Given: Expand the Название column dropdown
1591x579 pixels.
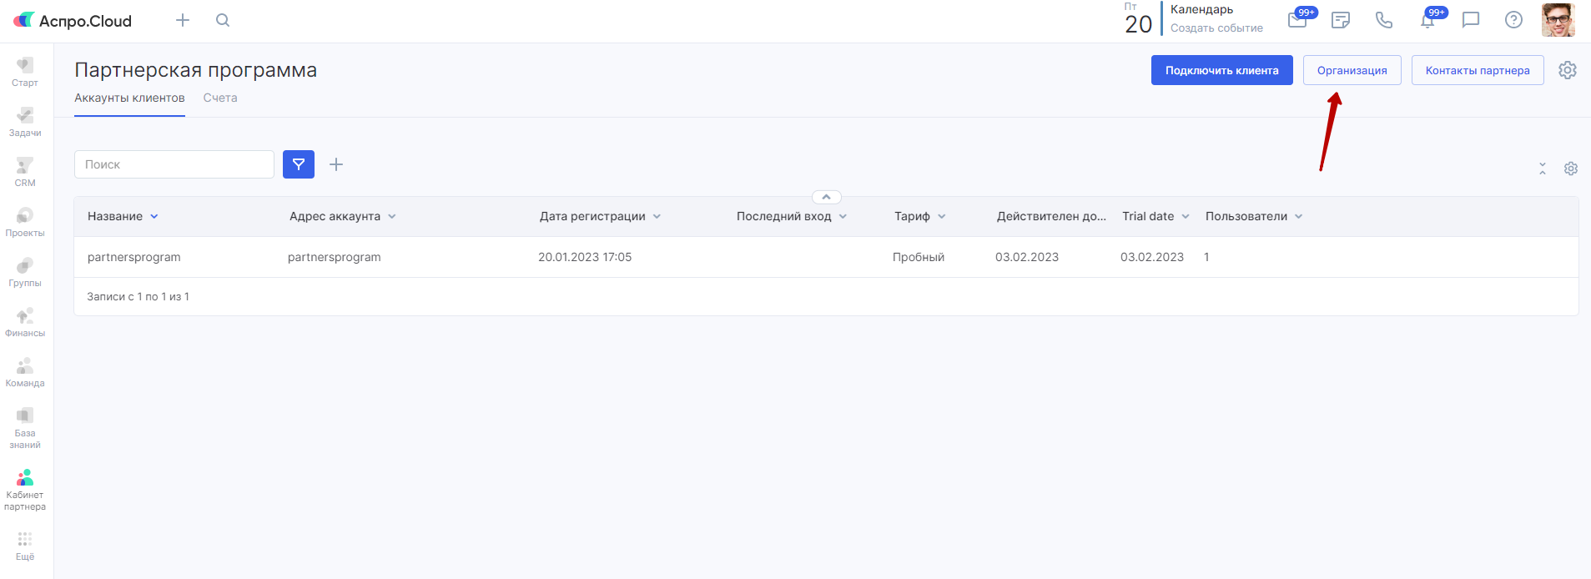Looking at the screenshot, I should pos(154,217).
